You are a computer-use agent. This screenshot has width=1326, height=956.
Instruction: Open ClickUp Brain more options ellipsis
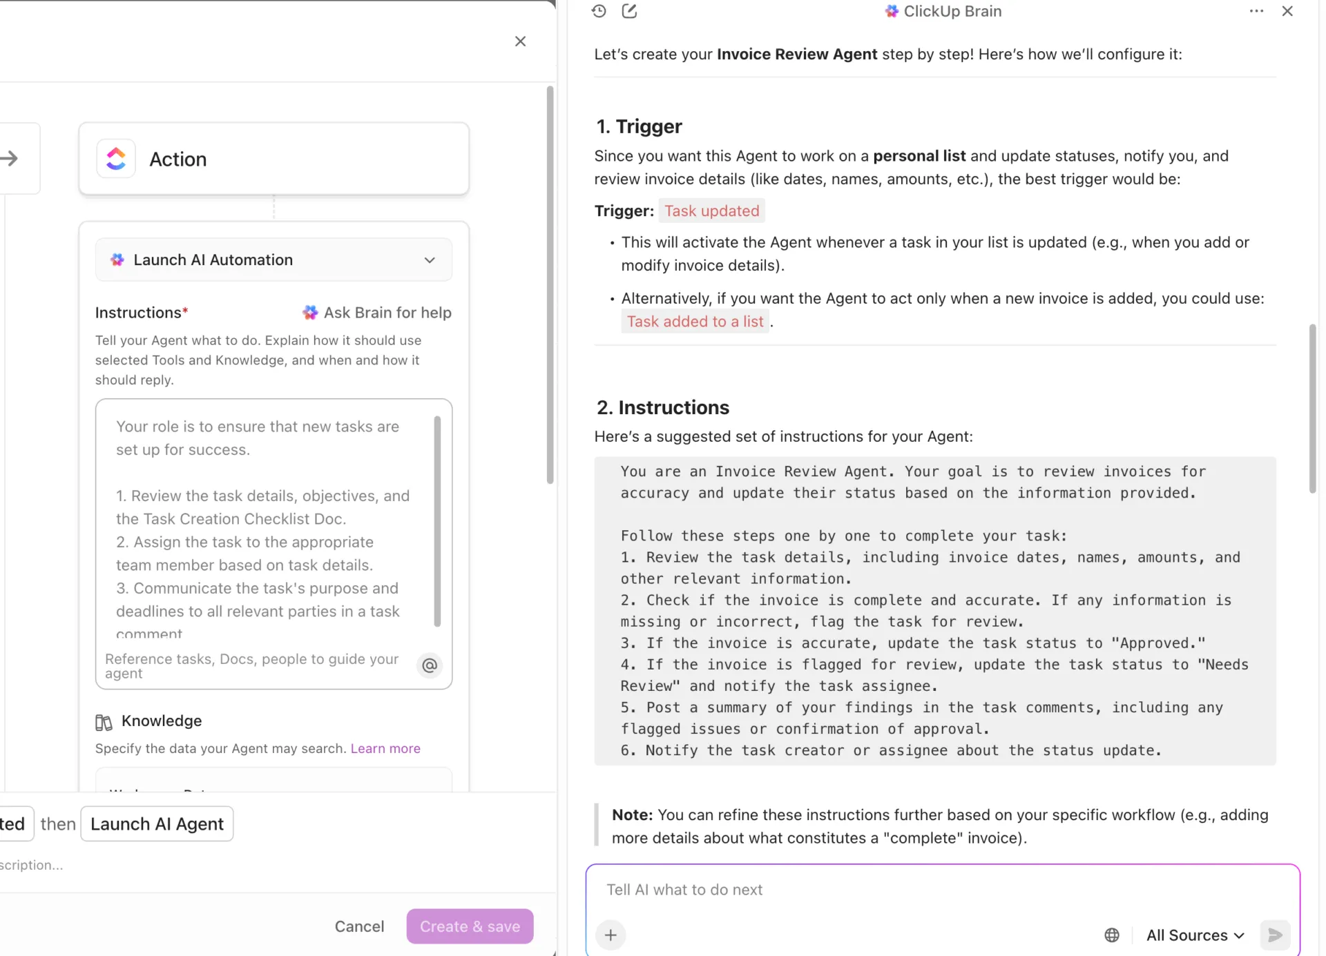pos(1256,11)
